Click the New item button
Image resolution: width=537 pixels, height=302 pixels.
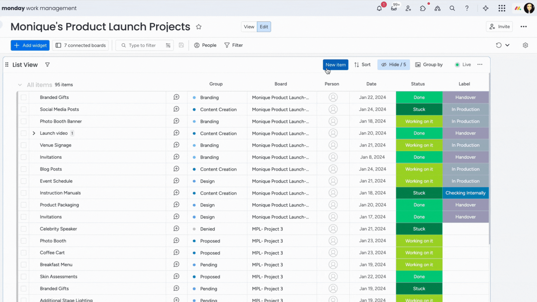pos(336,65)
